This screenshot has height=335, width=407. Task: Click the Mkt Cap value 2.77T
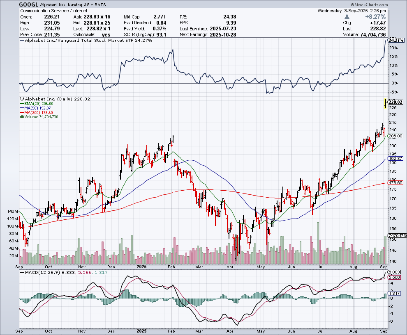(x=160, y=17)
